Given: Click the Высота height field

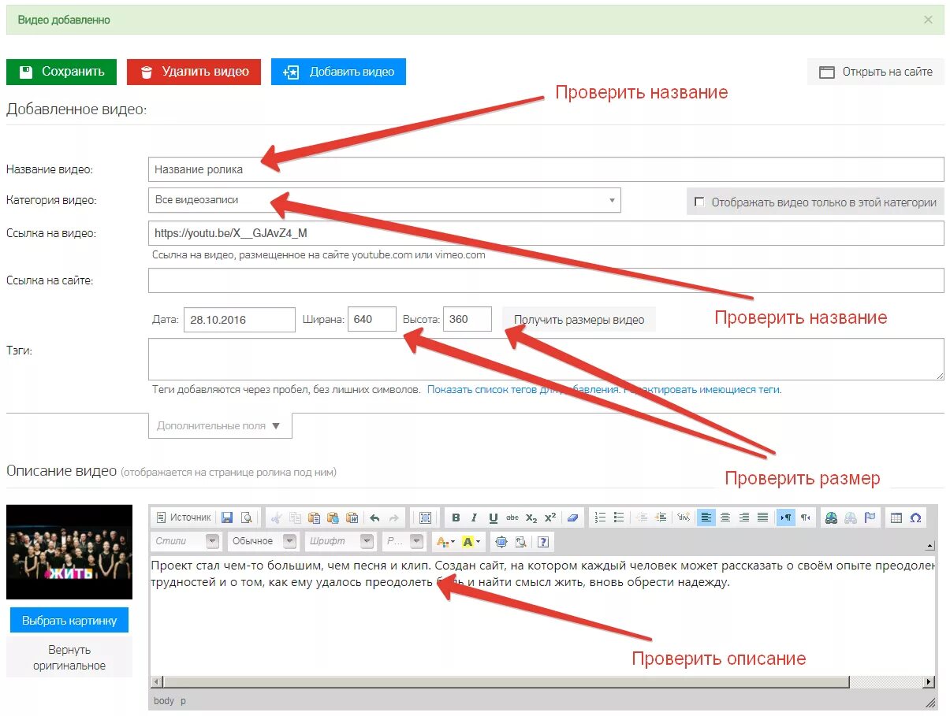Looking at the screenshot, I should 468,319.
